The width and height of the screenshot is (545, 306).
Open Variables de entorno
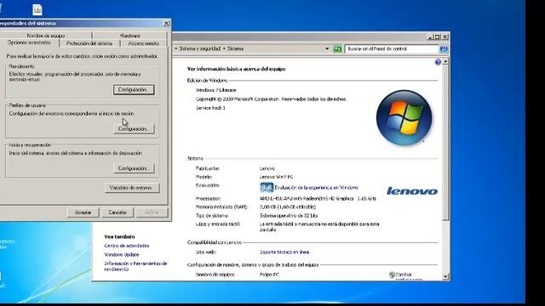[x=132, y=188]
